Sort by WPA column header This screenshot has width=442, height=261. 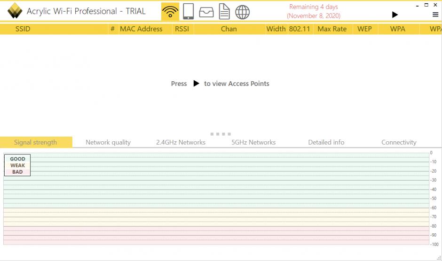pos(398,29)
